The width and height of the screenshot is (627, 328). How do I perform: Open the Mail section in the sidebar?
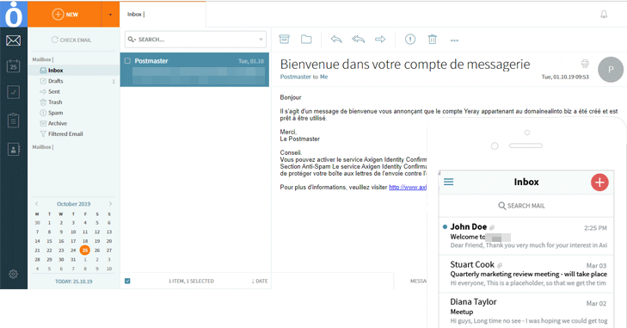tap(13, 40)
